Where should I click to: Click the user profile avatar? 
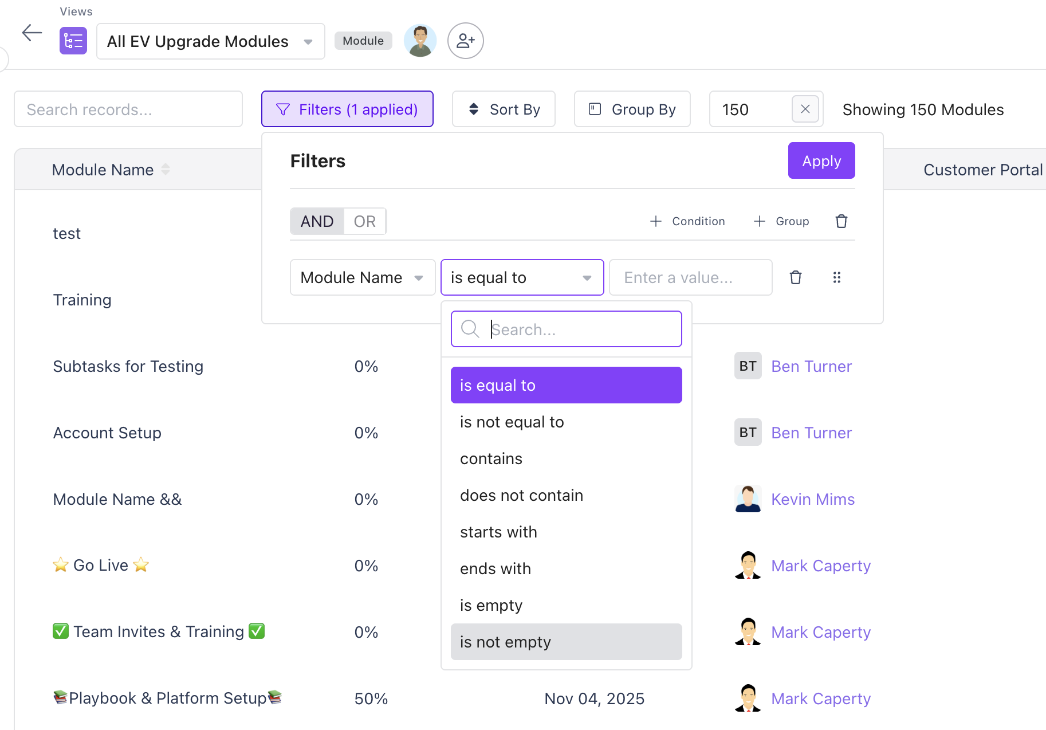click(420, 41)
